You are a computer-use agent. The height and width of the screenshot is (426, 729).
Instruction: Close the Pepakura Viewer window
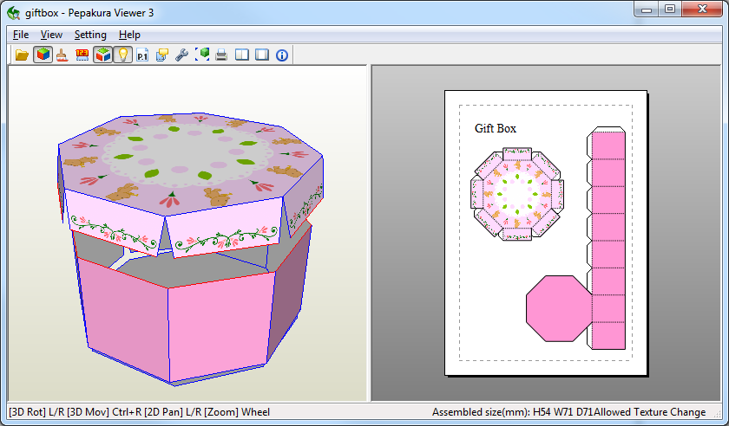pos(702,10)
